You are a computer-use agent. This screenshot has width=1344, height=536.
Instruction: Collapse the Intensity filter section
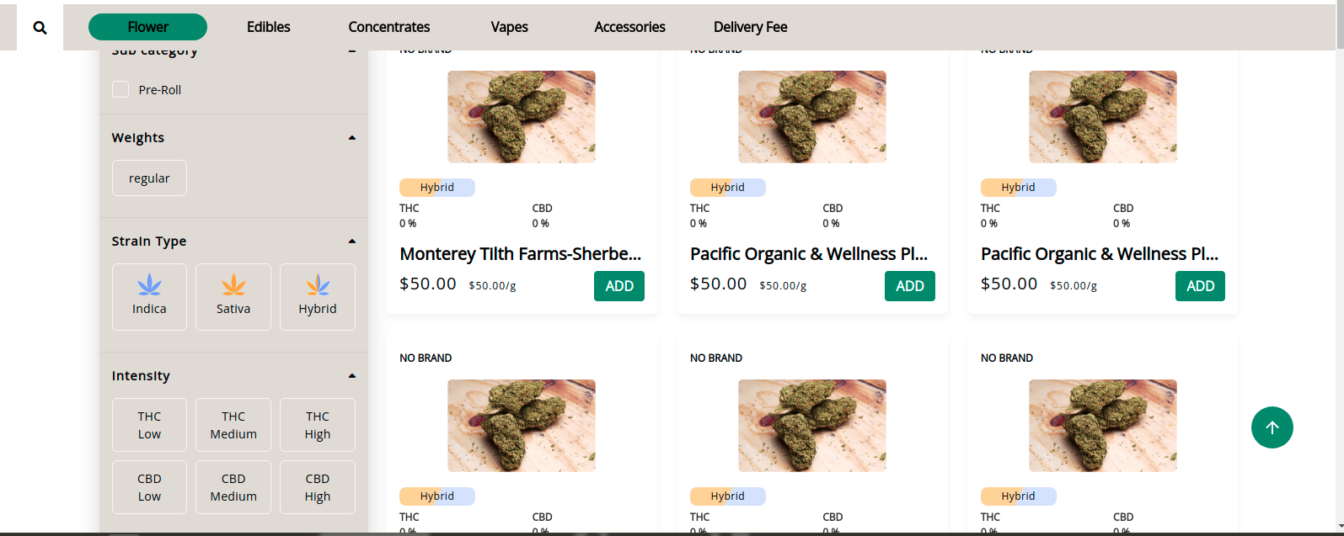pyautogui.click(x=352, y=376)
